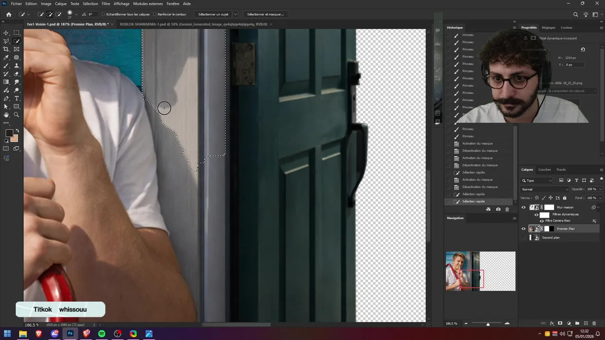Screen dimensions: 605x340
Task: Select the Gradient tool
Action: [x=6, y=82]
